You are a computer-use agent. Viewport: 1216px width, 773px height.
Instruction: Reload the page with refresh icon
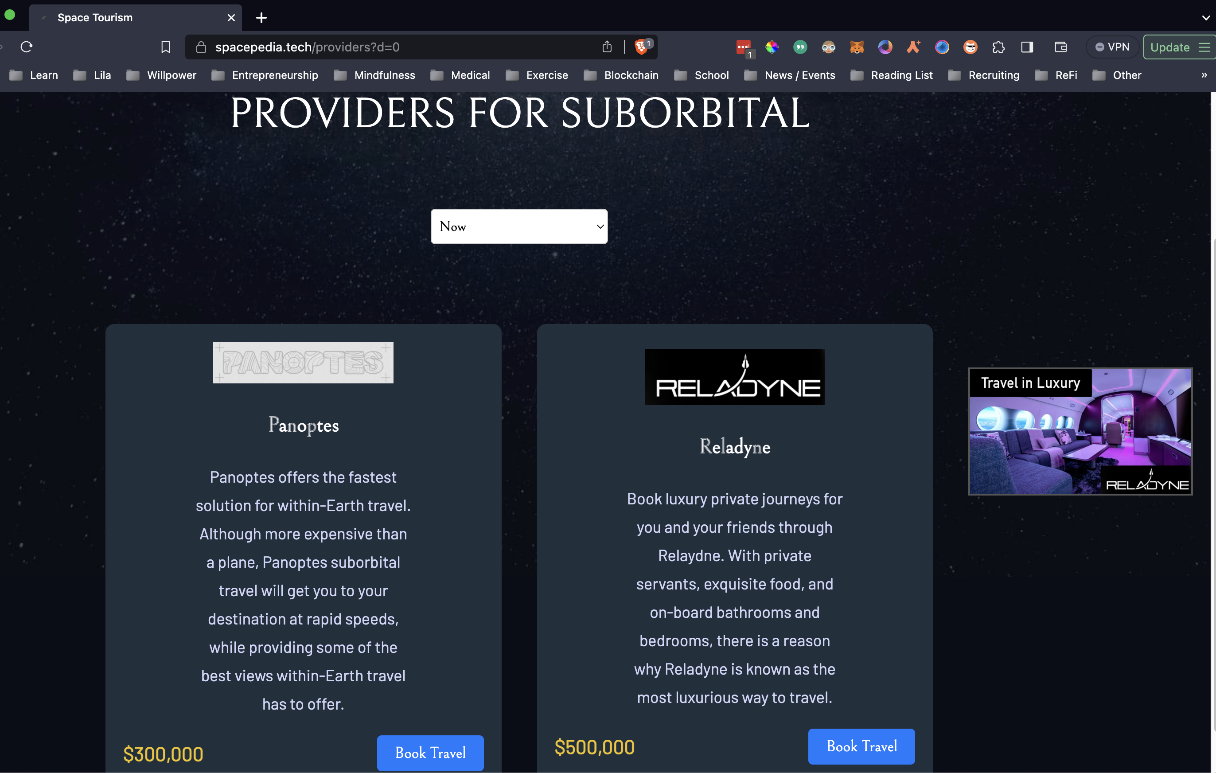pos(26,47)
